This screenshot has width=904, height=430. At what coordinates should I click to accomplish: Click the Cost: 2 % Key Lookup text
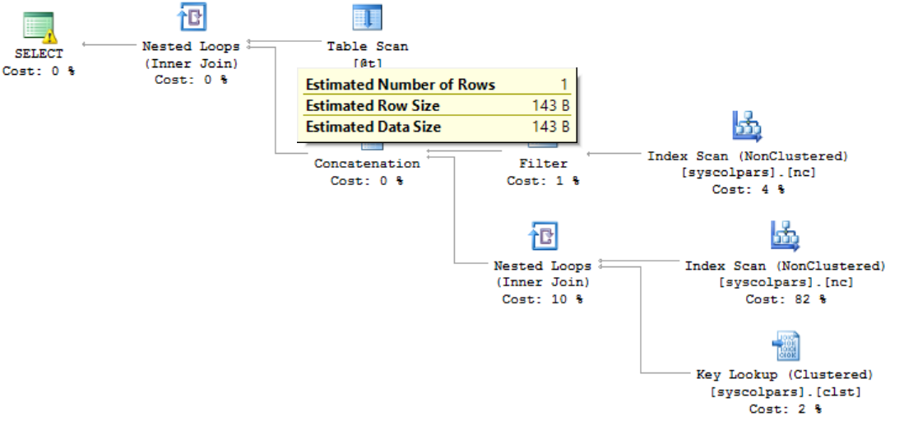pyautogui.click(x=785, y=409)
